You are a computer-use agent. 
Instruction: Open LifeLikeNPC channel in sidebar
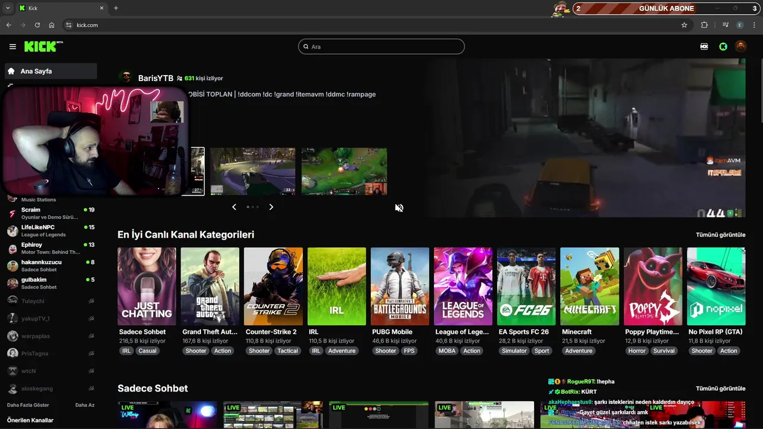click(51, 231)
